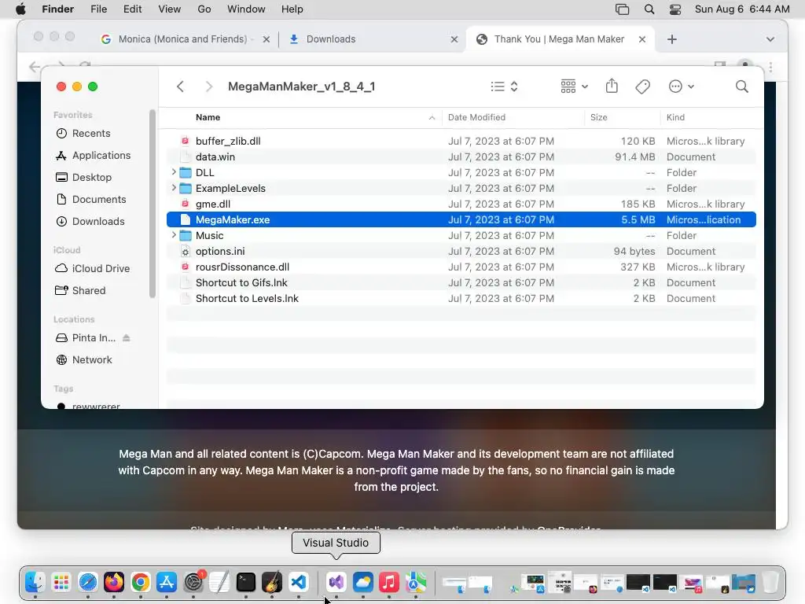
Task: Go back in Finder folder history
Action: 180,87
